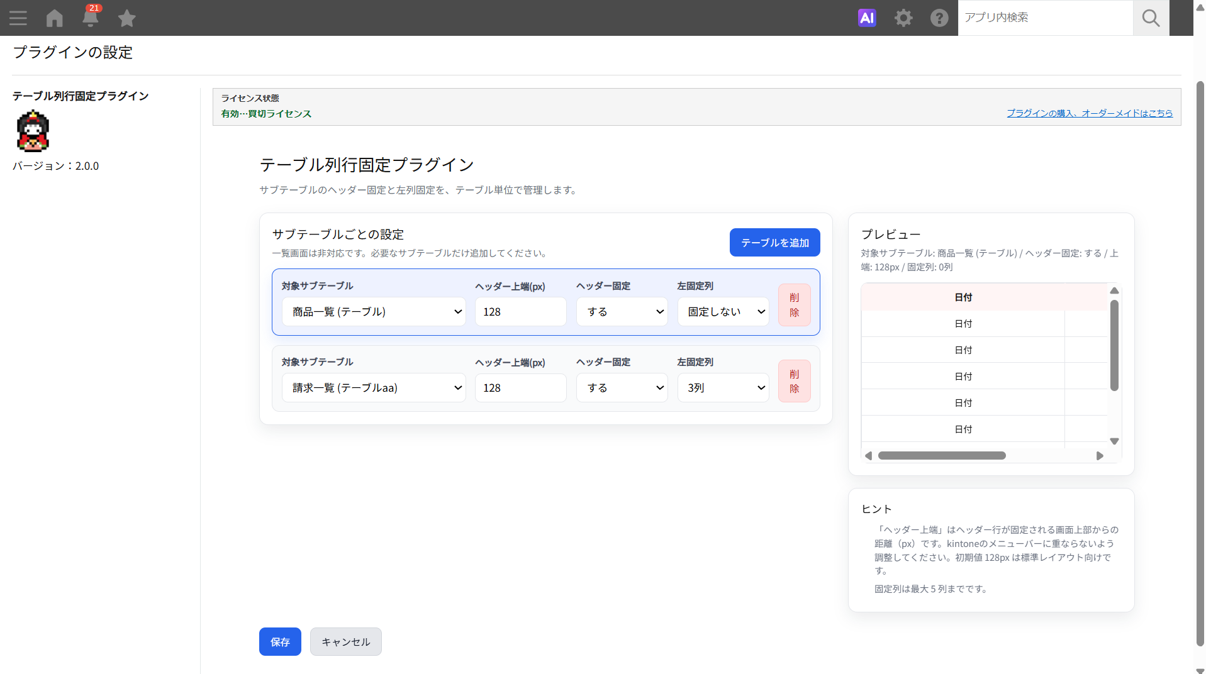
Task: Click the preview header cell 日付
Action: point(963,297)
